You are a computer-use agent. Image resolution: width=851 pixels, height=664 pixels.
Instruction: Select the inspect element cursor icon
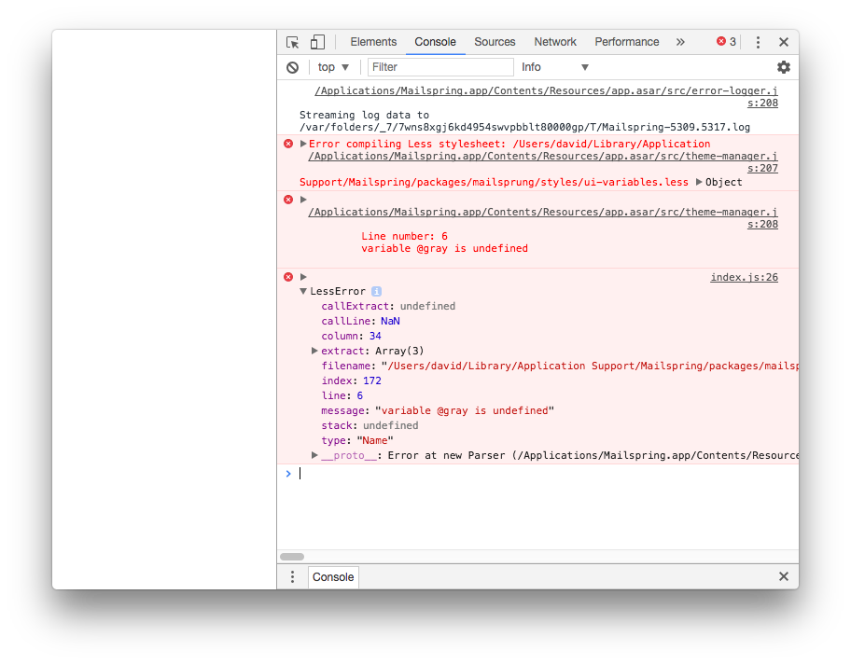coord(292,42)
